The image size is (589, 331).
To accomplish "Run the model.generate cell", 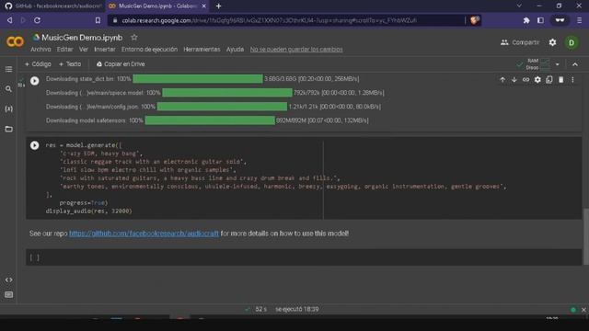I will (x=35, y=145).
